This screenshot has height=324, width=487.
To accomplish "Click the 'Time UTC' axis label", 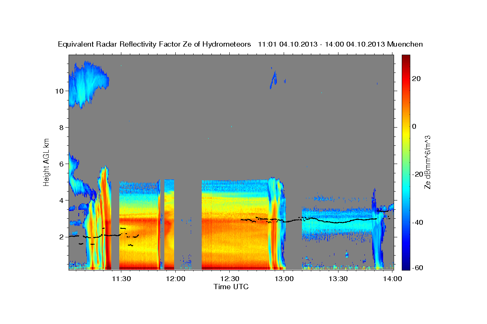I will coord(231,287).
